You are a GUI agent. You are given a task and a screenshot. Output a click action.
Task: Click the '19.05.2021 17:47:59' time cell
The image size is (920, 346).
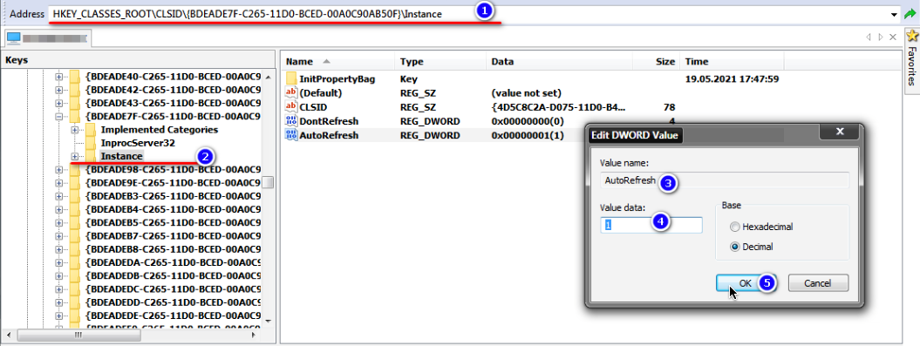coord(732,78)
